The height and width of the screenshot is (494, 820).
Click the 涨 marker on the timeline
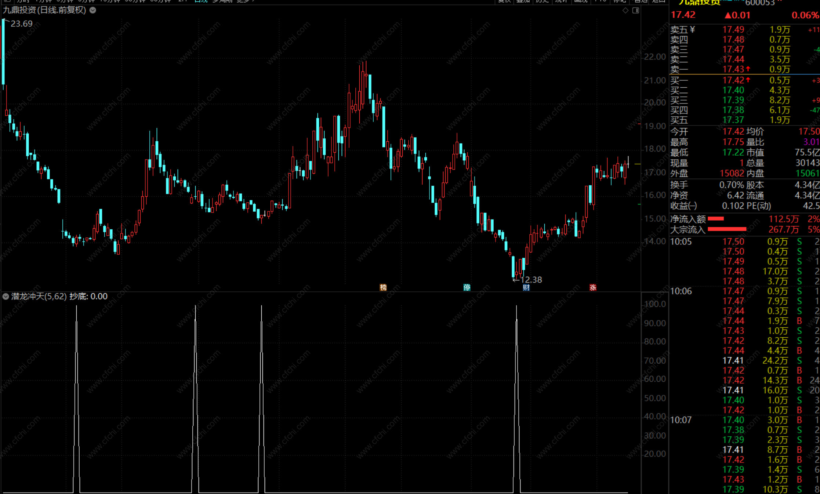click(x=592, y=287)
